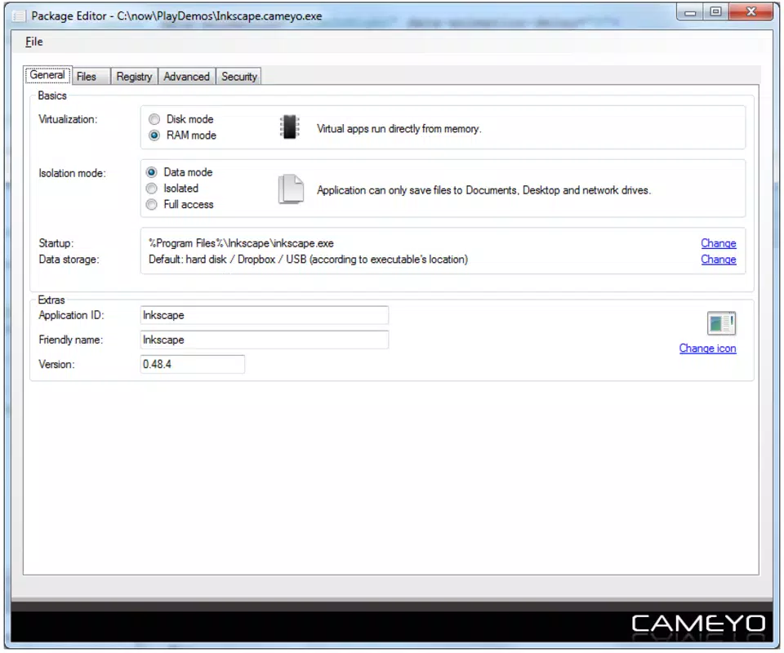The width and height of the screenshot is (784, 653).
Task: Minimize the Package Editor window
Action: (x=691, y=12)
